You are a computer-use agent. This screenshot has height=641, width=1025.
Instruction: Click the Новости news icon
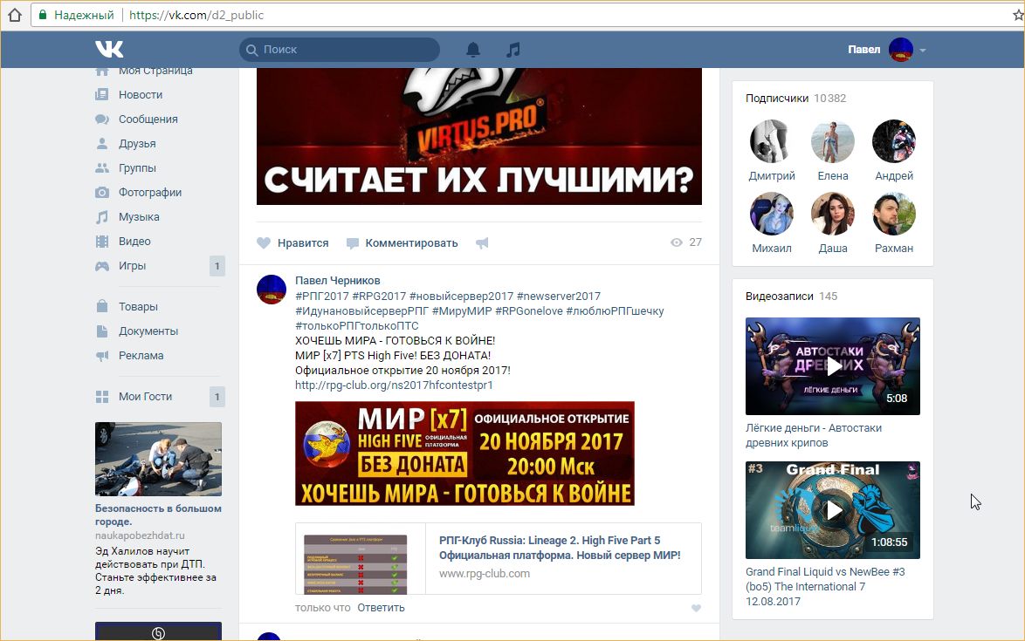(102, 95)
